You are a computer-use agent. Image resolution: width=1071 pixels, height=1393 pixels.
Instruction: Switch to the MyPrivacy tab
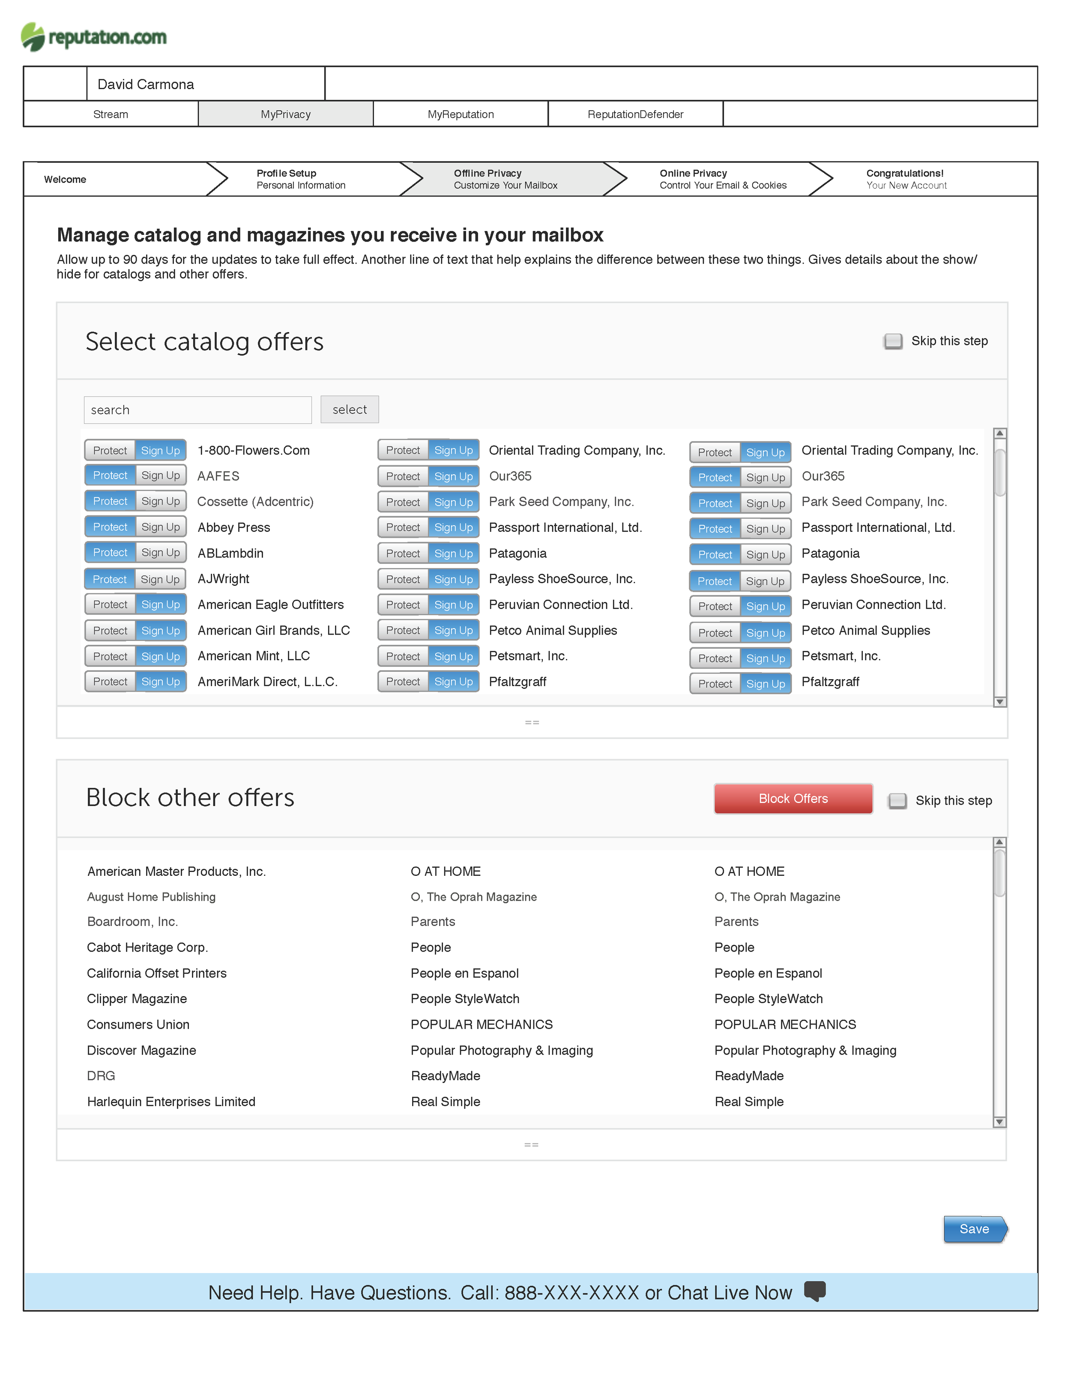pos(286,114)
